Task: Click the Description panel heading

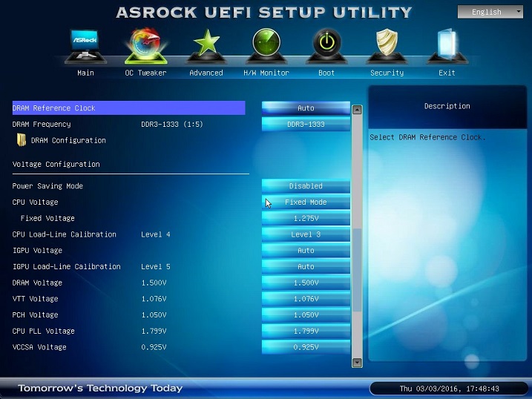Action: click(x=447, y=106)
